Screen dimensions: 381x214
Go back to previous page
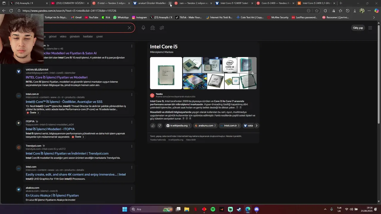pos(4,11)
